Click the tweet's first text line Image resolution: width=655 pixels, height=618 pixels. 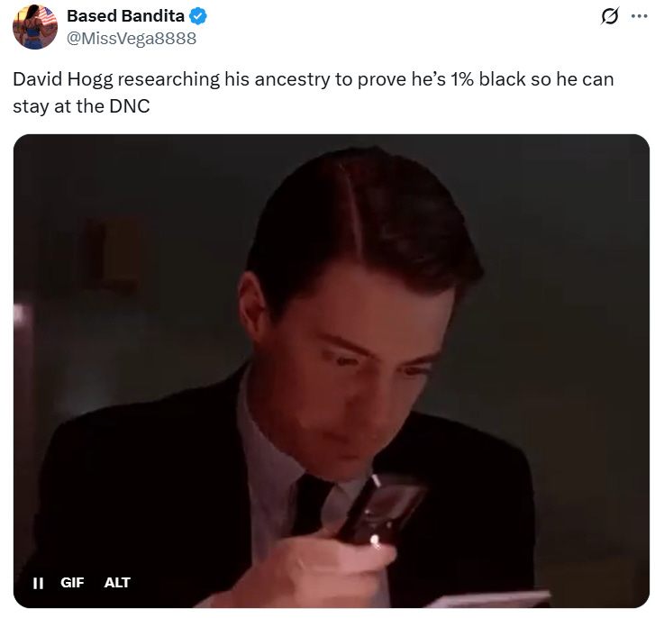click(314, 79)
